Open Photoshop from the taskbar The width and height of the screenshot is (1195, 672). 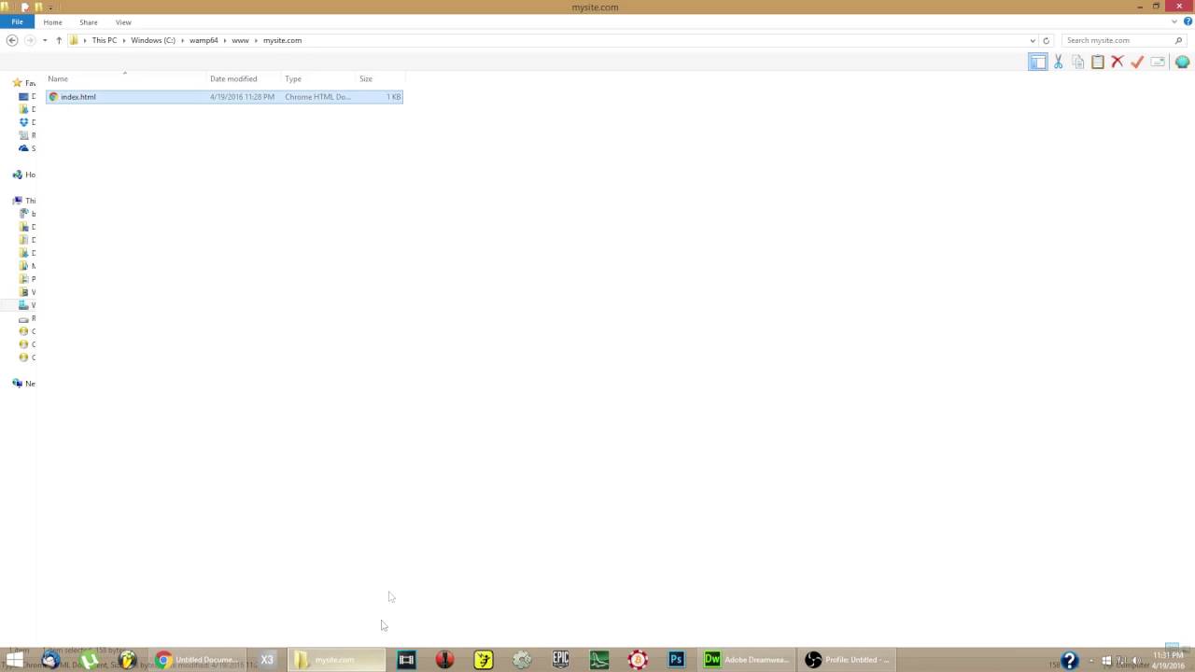click(676, 660)
